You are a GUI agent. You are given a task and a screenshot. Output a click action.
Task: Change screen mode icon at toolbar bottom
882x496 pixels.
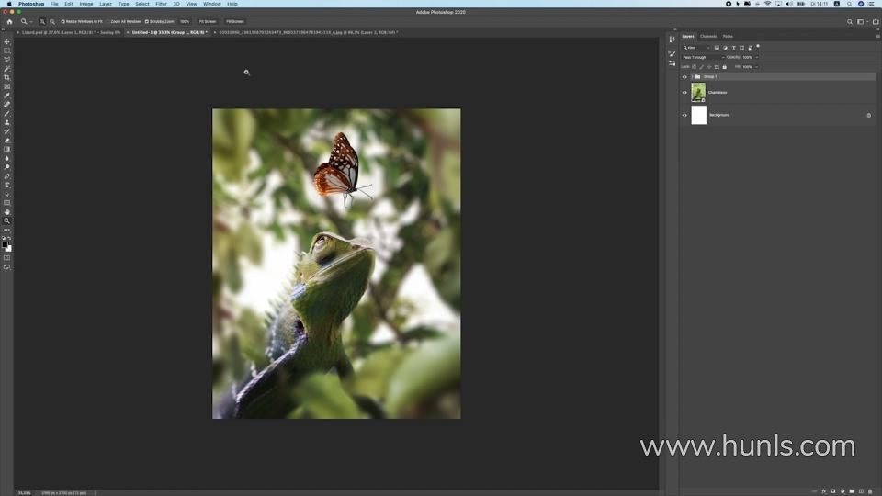coord(6,267)
